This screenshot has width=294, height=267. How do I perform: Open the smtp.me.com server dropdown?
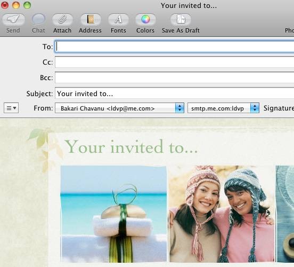click(223, 108)
